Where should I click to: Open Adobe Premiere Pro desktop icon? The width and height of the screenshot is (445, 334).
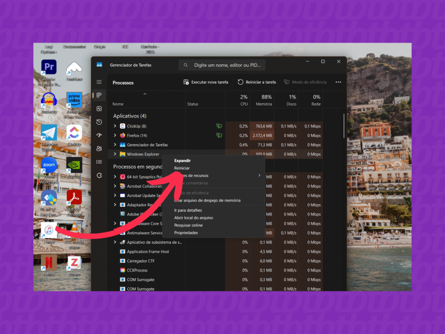(49, 73)
